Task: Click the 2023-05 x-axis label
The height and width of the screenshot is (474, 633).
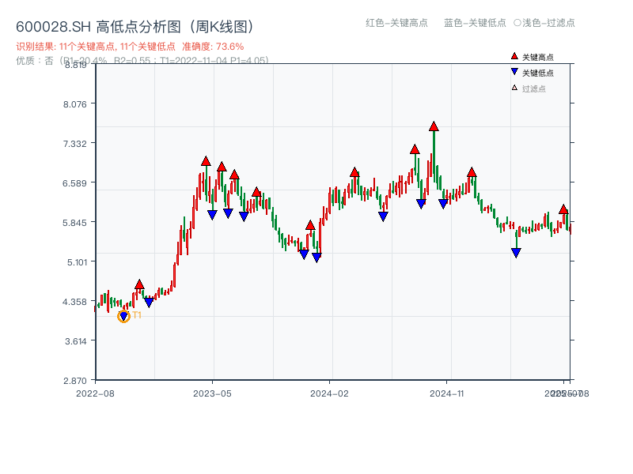Action: pyautogui.click(x=212, y=393)
